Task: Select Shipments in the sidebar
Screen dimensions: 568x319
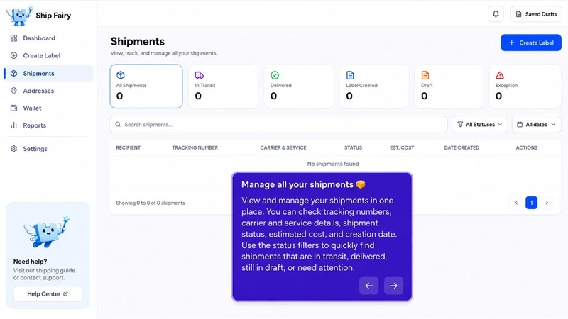Action: click(x=48, y=73)
